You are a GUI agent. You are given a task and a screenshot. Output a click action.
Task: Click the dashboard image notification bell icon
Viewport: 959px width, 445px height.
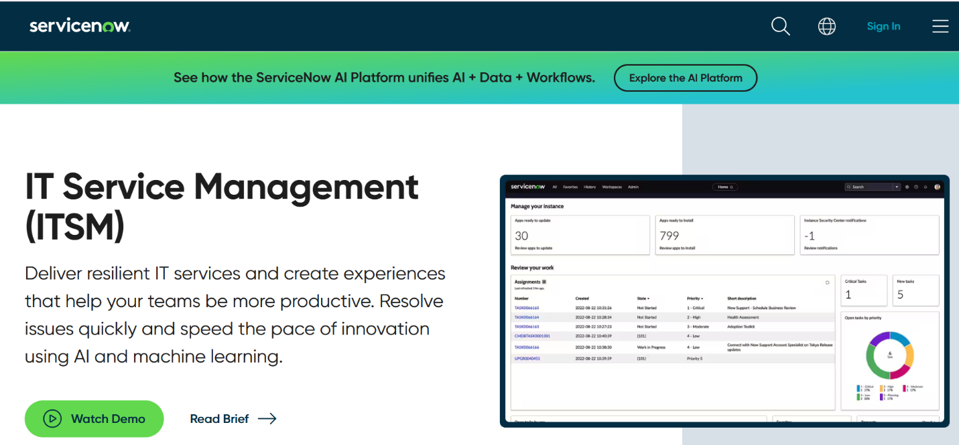click(925, 187)
